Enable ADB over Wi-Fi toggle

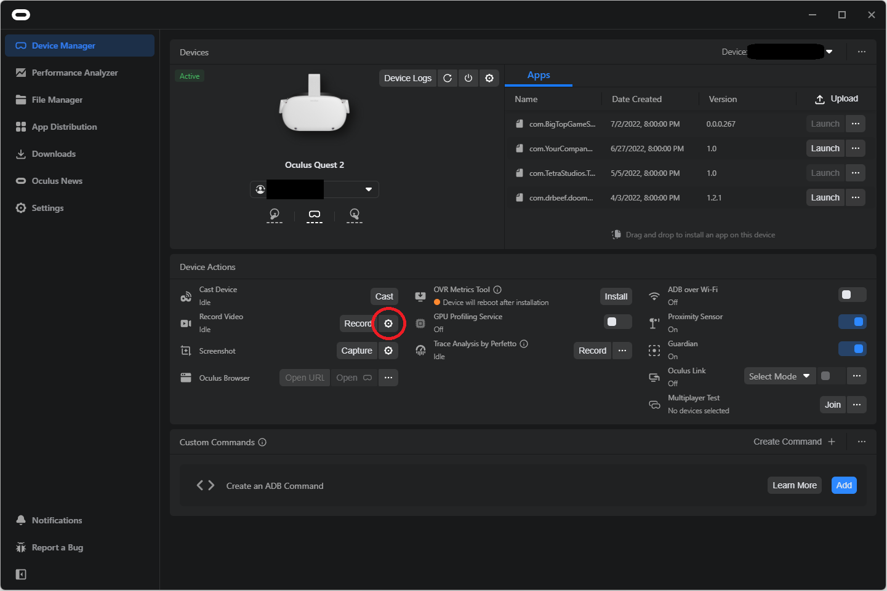click(853, 295)
